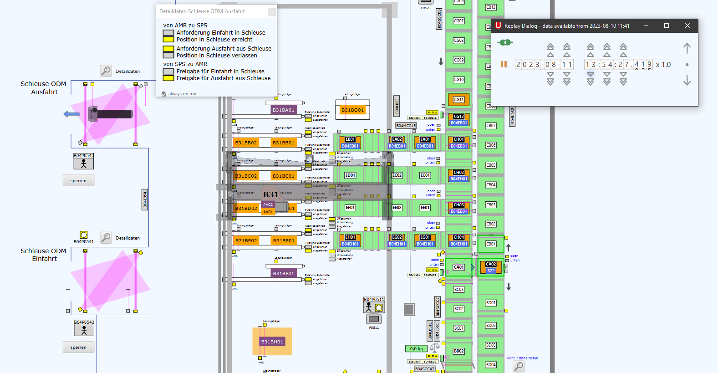Click the green connection plug icon
718x373 pixels.
point(505,42)
